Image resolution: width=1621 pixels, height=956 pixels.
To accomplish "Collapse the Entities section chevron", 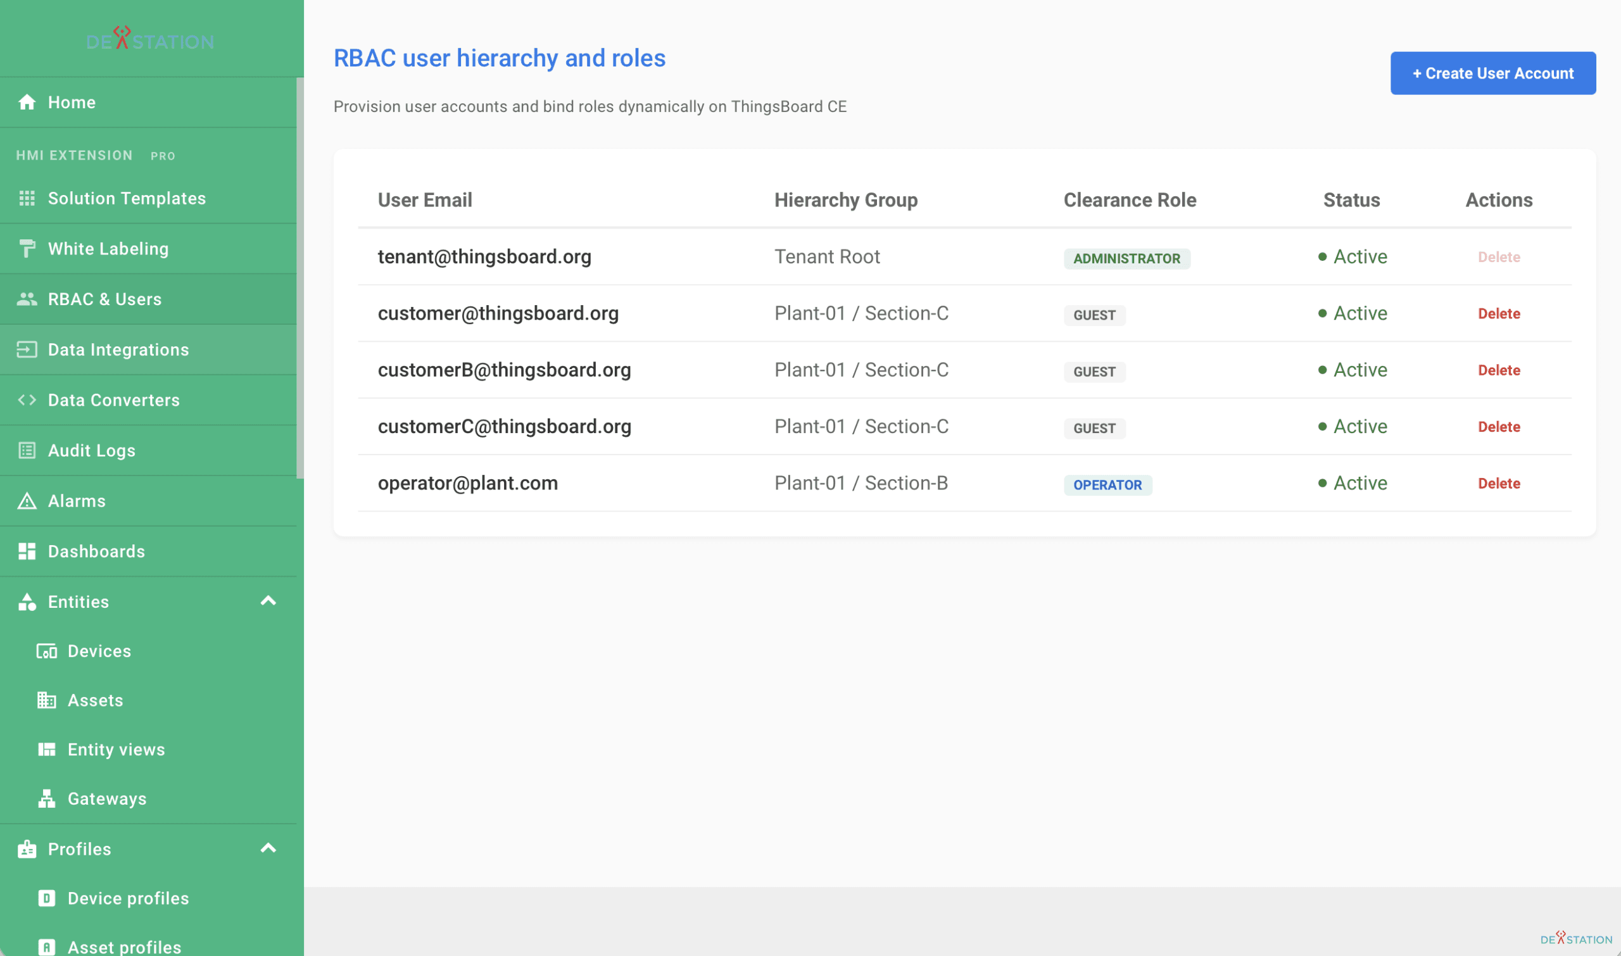I will coord(268,601).
